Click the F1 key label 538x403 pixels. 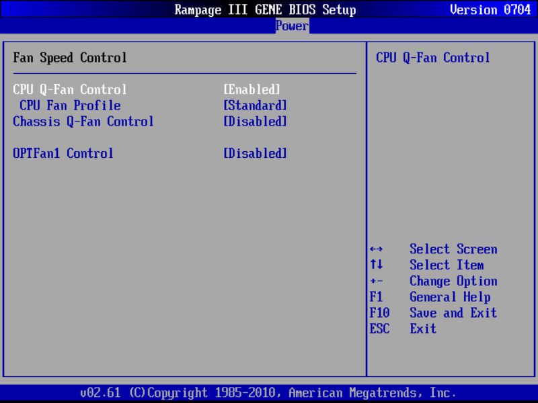coord(376,297)
